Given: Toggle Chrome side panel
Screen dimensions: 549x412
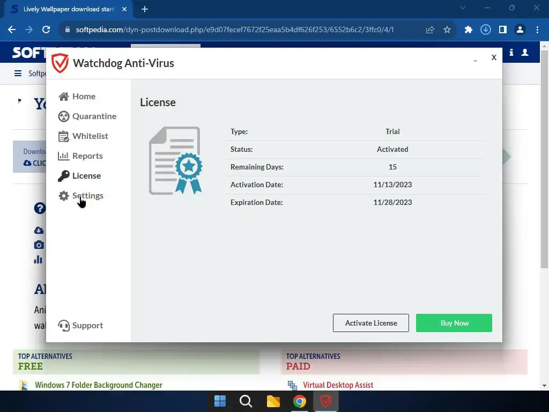Looking at the screenshot, I should 503,30.
